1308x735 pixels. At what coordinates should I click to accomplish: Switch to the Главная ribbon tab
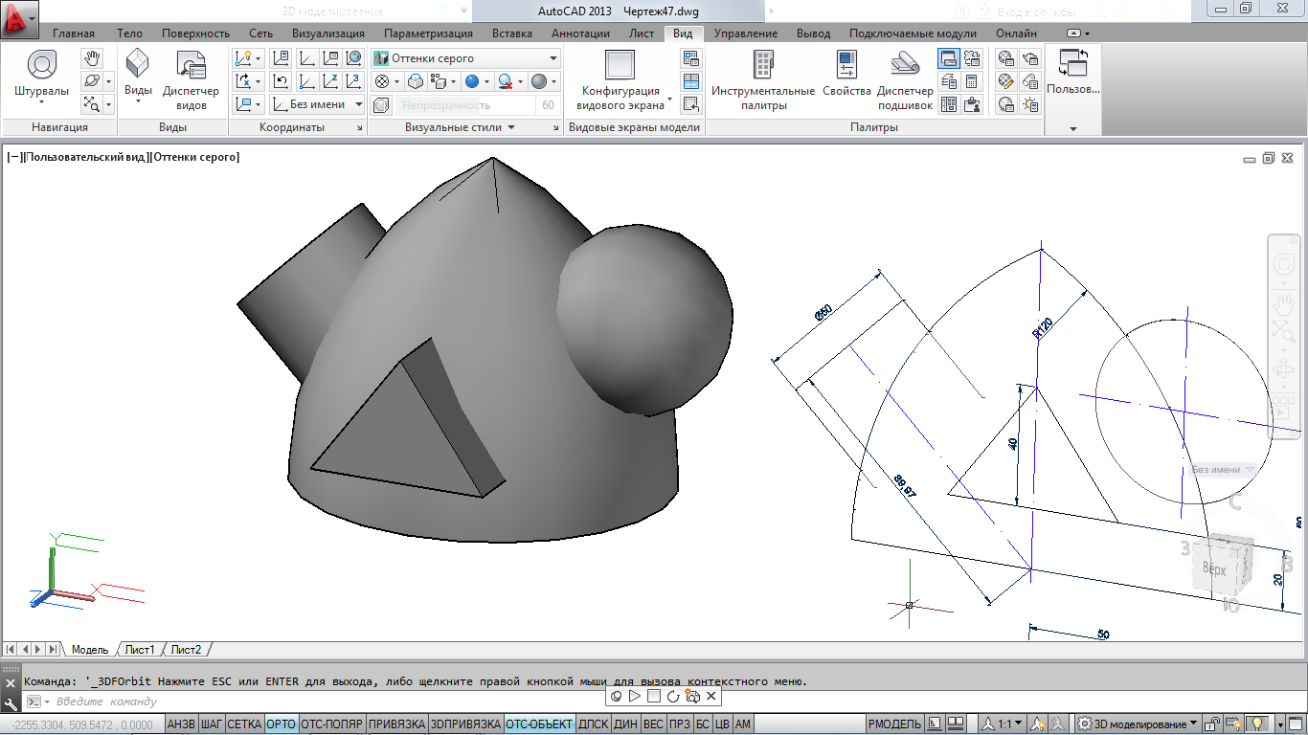(x=74, y=33)
